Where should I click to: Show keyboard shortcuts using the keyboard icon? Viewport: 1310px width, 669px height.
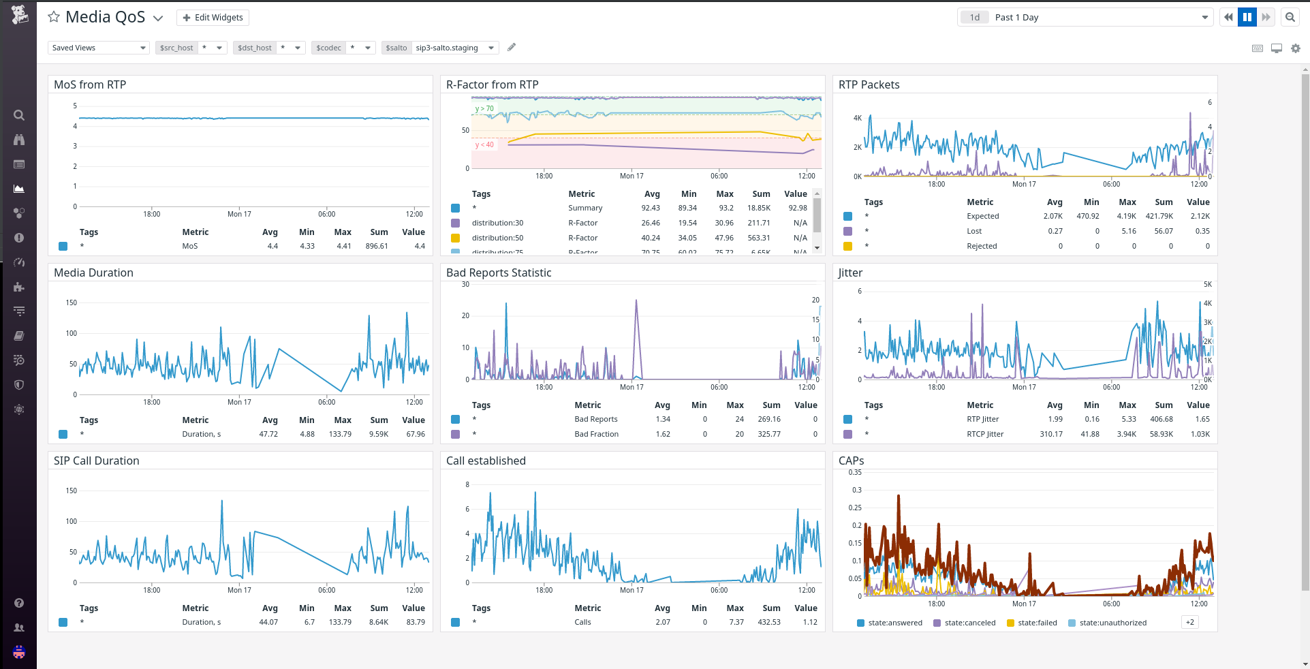tap(1258, 48)
